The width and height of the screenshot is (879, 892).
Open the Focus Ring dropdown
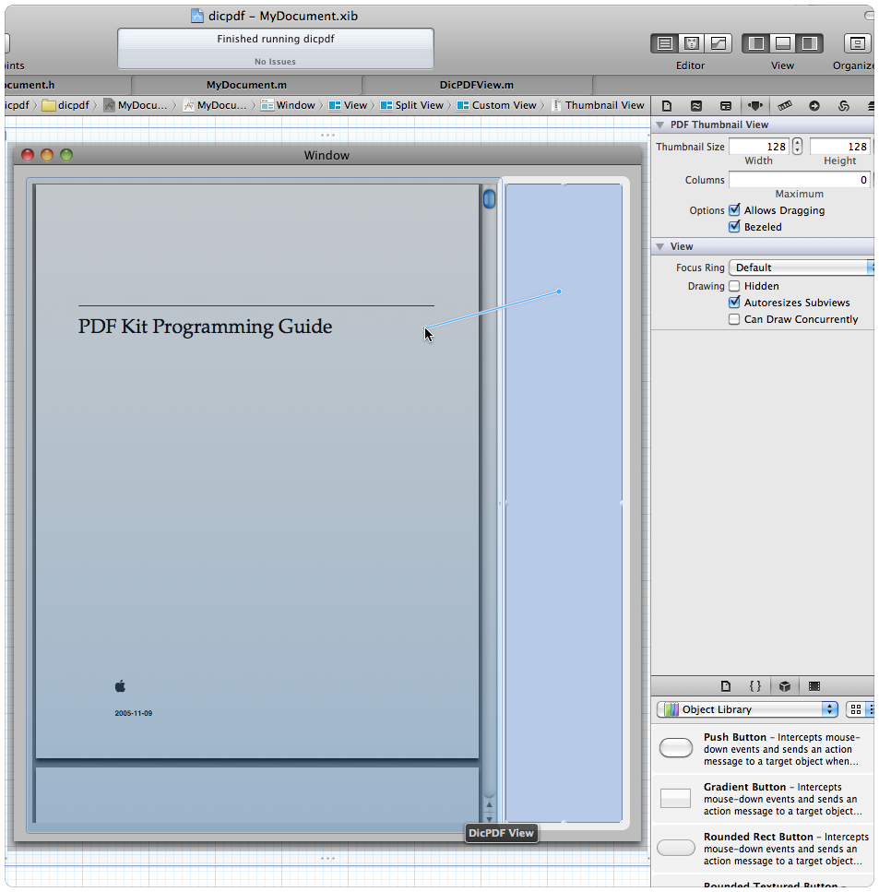tap(801, 267)
